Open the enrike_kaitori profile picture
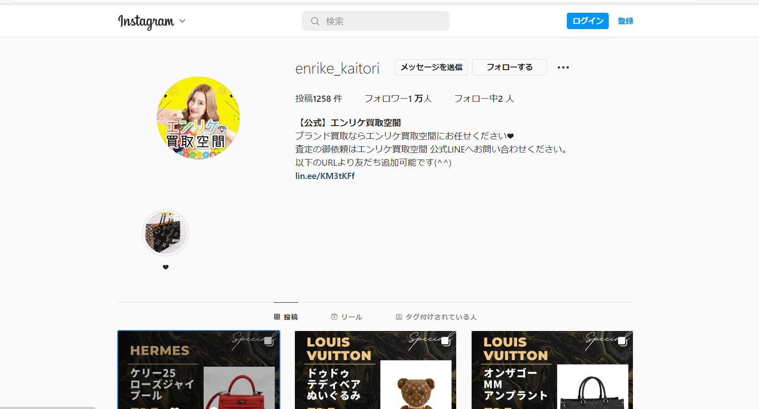Screen dimensions: 759x409 click(x=198, y=118)
